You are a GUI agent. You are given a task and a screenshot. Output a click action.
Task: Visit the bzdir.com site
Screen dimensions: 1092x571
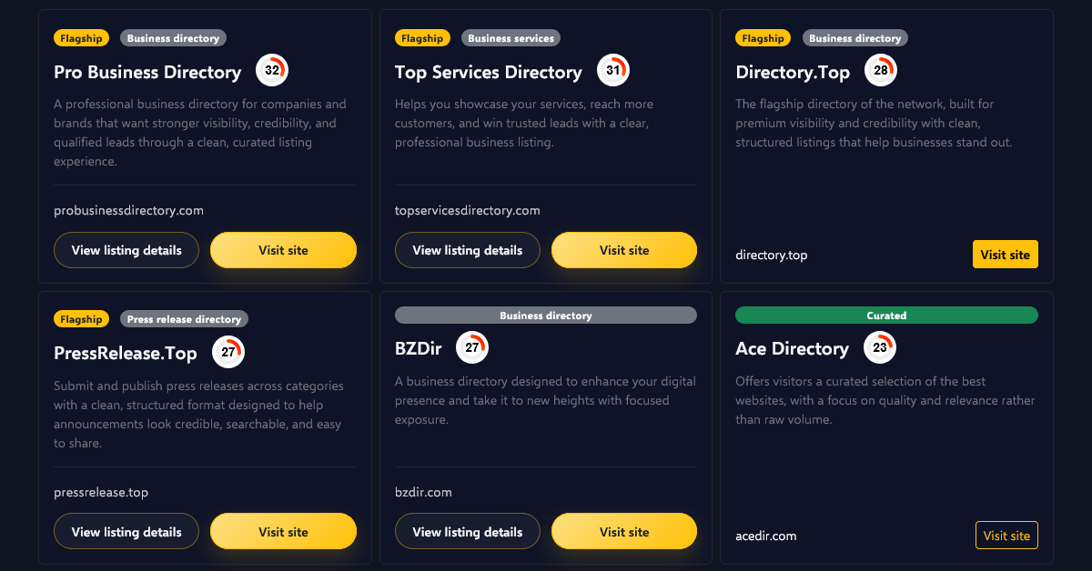click(624, 532)
